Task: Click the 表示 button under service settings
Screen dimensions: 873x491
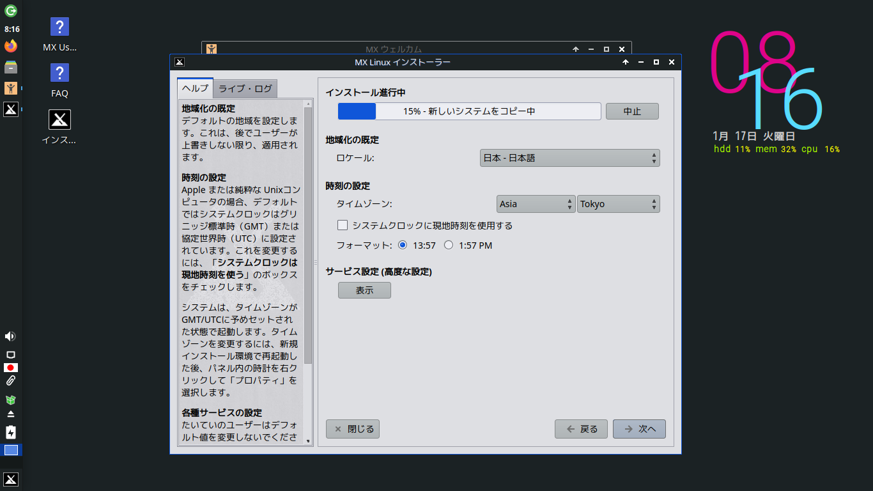Action: 364,290
